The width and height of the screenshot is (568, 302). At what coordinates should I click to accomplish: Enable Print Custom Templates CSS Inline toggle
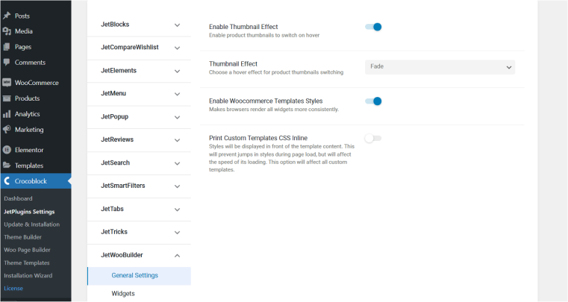pos(373,139)
